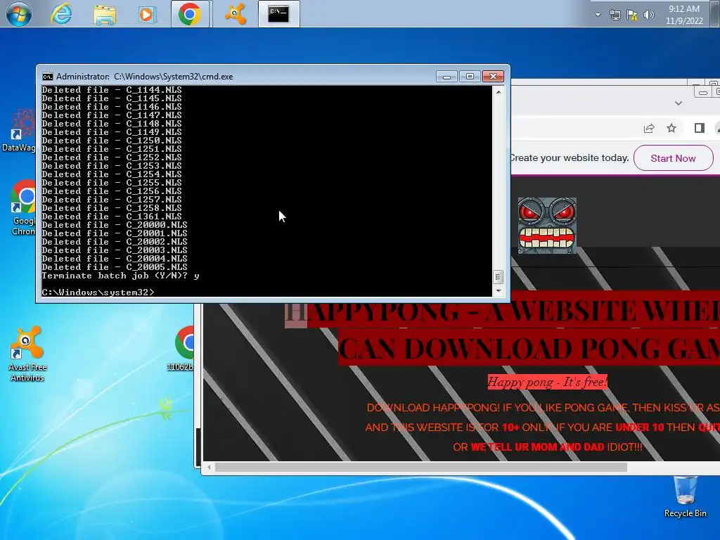This screenshot has width=720, height=540.
Task: Click 'Deleted file - C_20000.NLS' line
Action: click(115, 224)
